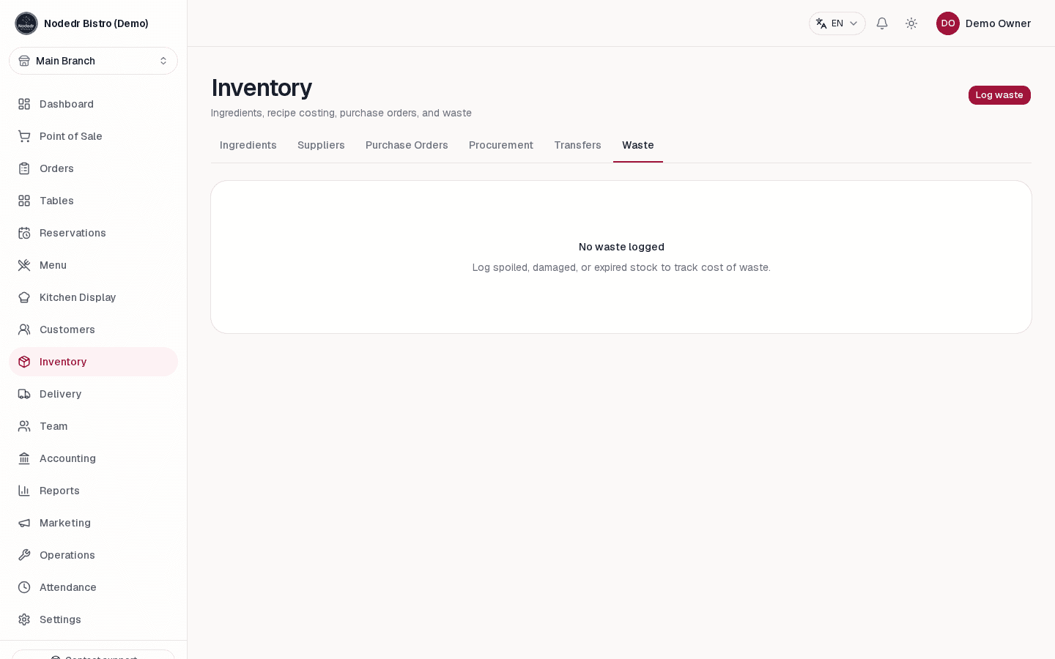Open Reservations calendar icon
This screenshot has width=1055, height=659.
(24, 233)
